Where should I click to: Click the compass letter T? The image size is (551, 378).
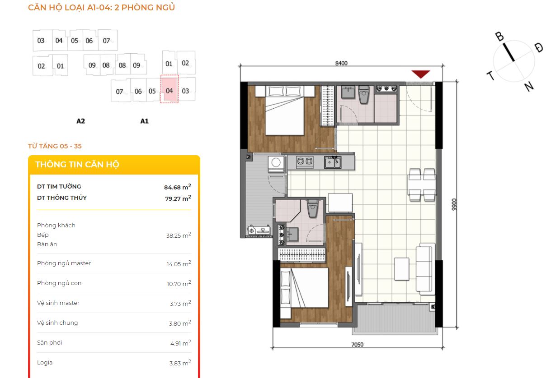point(491,76)
